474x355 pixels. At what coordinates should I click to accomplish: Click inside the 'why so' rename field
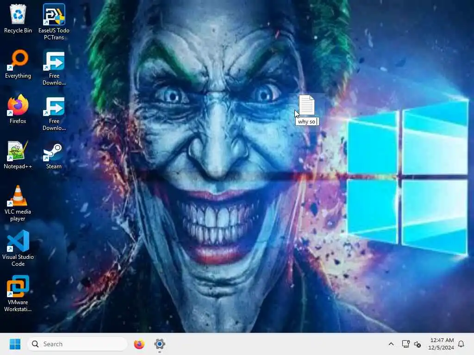307,122
